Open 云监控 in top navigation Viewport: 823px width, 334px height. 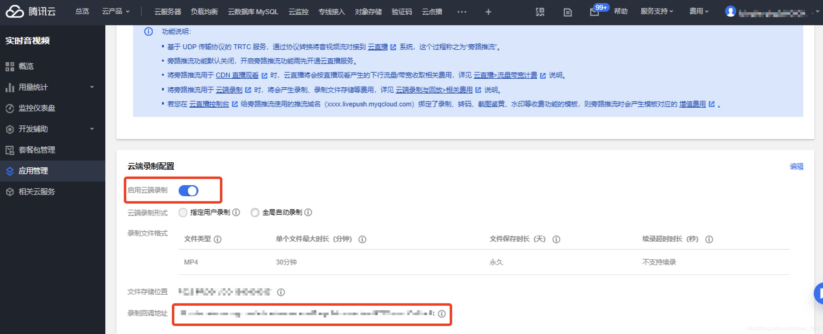[298, 12]
